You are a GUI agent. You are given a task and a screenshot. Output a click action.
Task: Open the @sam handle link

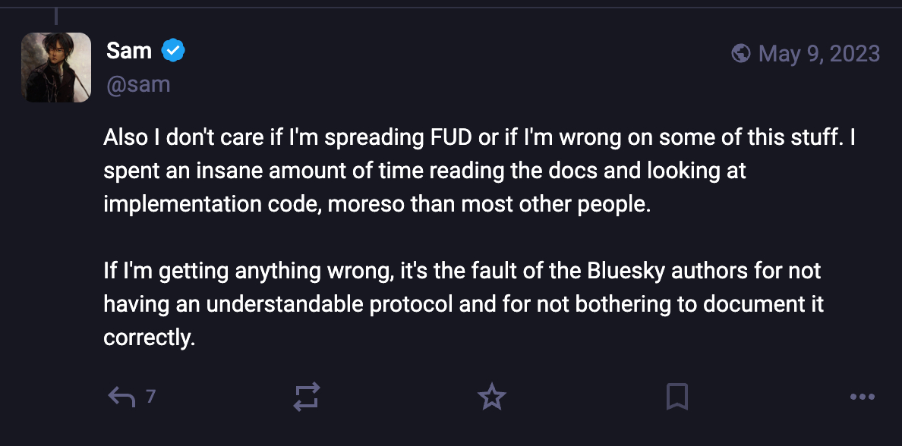[x=137, y=84]
